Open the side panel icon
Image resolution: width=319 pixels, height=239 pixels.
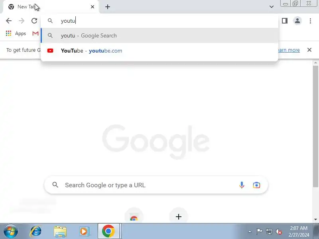(285, 21)
